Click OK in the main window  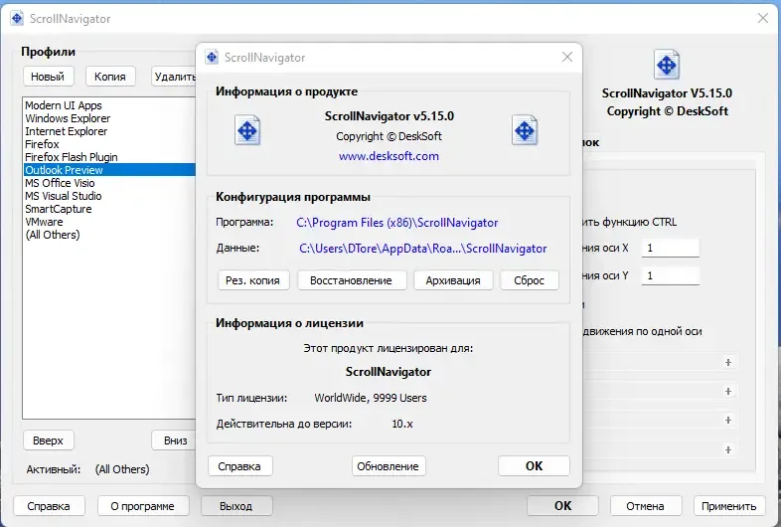coord(562,505)
